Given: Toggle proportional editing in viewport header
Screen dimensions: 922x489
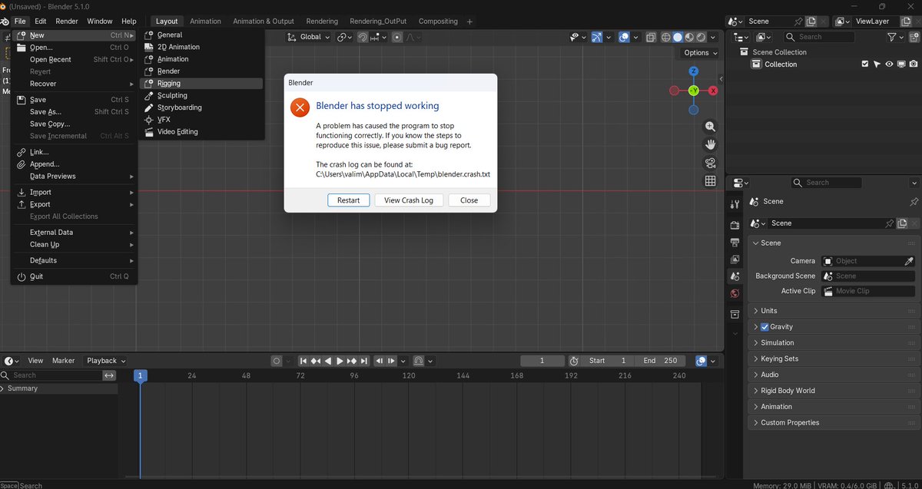Looking at the screenshot, I should [x=397, y=37].
